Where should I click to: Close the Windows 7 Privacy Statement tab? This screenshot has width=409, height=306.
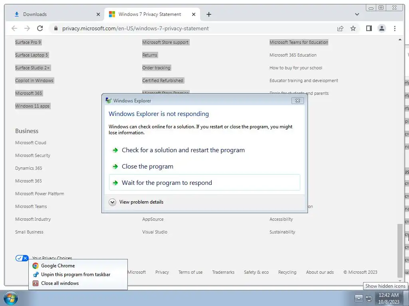[x=194, y=15]
